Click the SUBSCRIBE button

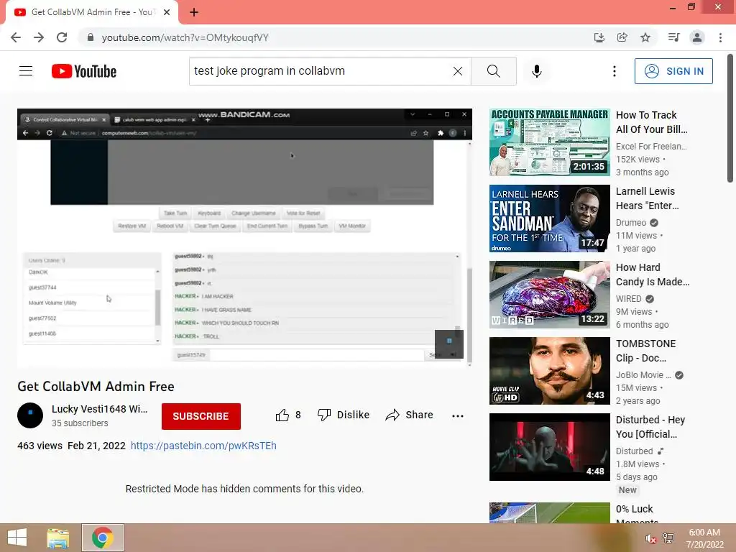point(201,416)
